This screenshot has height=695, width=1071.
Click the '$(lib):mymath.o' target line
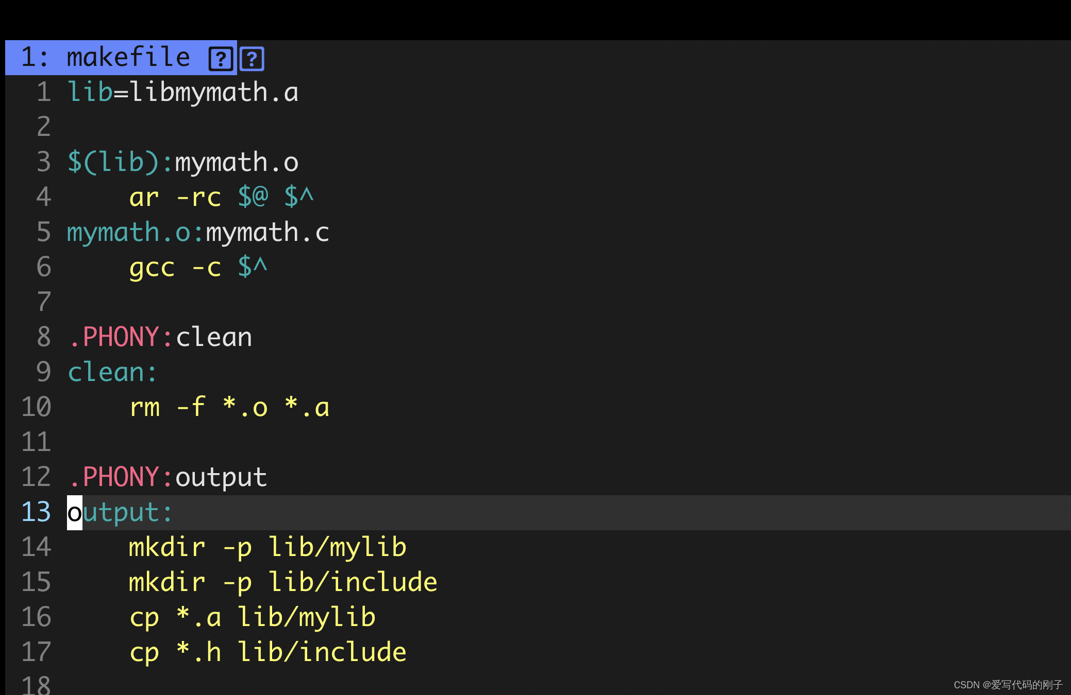[x=183, y=163]
